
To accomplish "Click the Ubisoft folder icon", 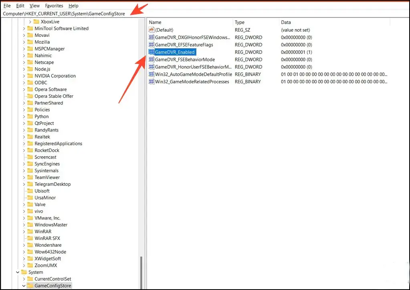I will pos(30,191).
